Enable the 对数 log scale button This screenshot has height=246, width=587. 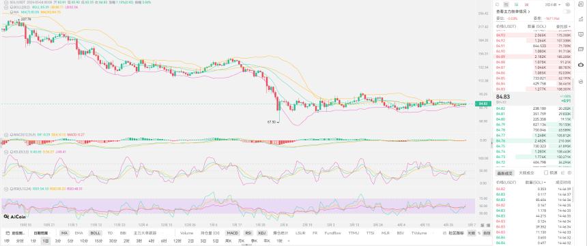pos(472,233)
